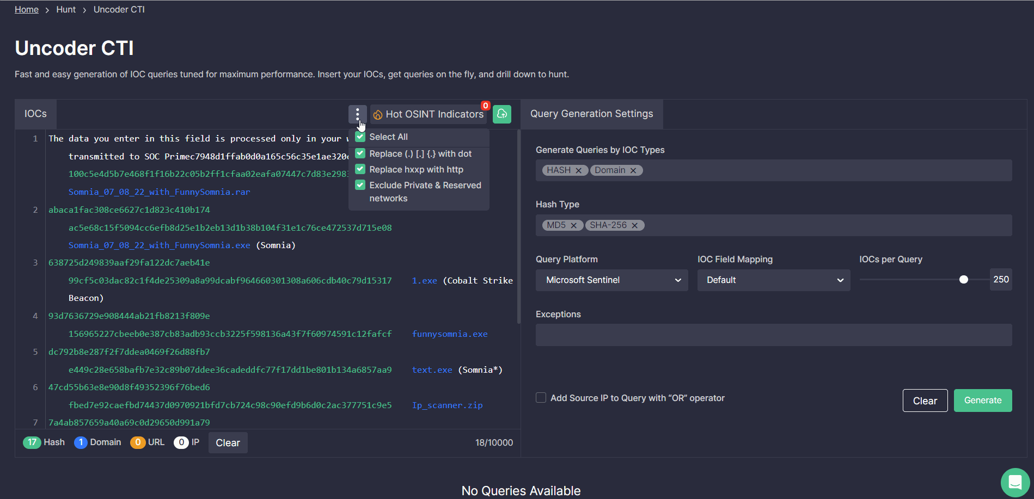Remove the MD5 hash type tag
Screen dimensions: 1034x499
coord(573,226)
